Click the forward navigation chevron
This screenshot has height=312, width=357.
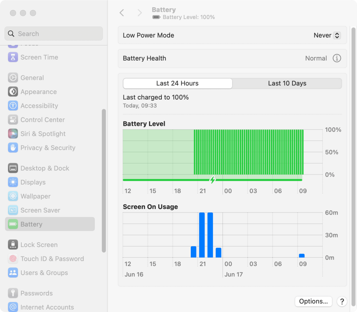[139, 12]
